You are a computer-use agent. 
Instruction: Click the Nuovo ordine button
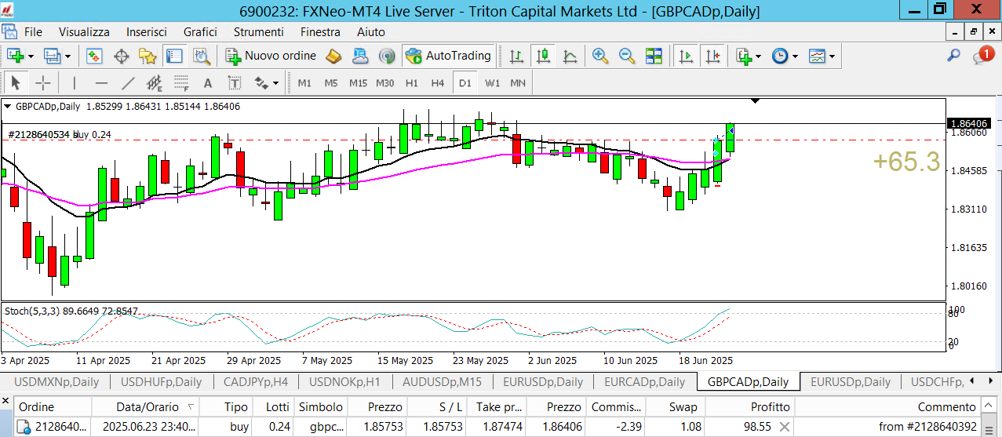(271, 56)
